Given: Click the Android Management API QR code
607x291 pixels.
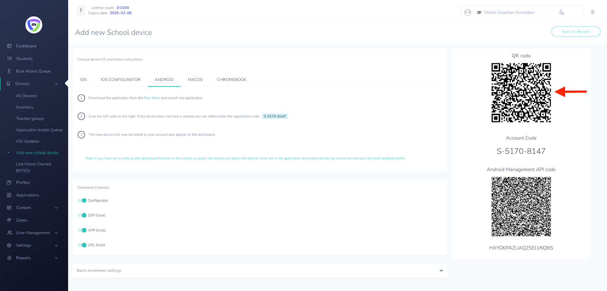Looking at the screenshot, I should pyautogui.click(x=521, y=207).
